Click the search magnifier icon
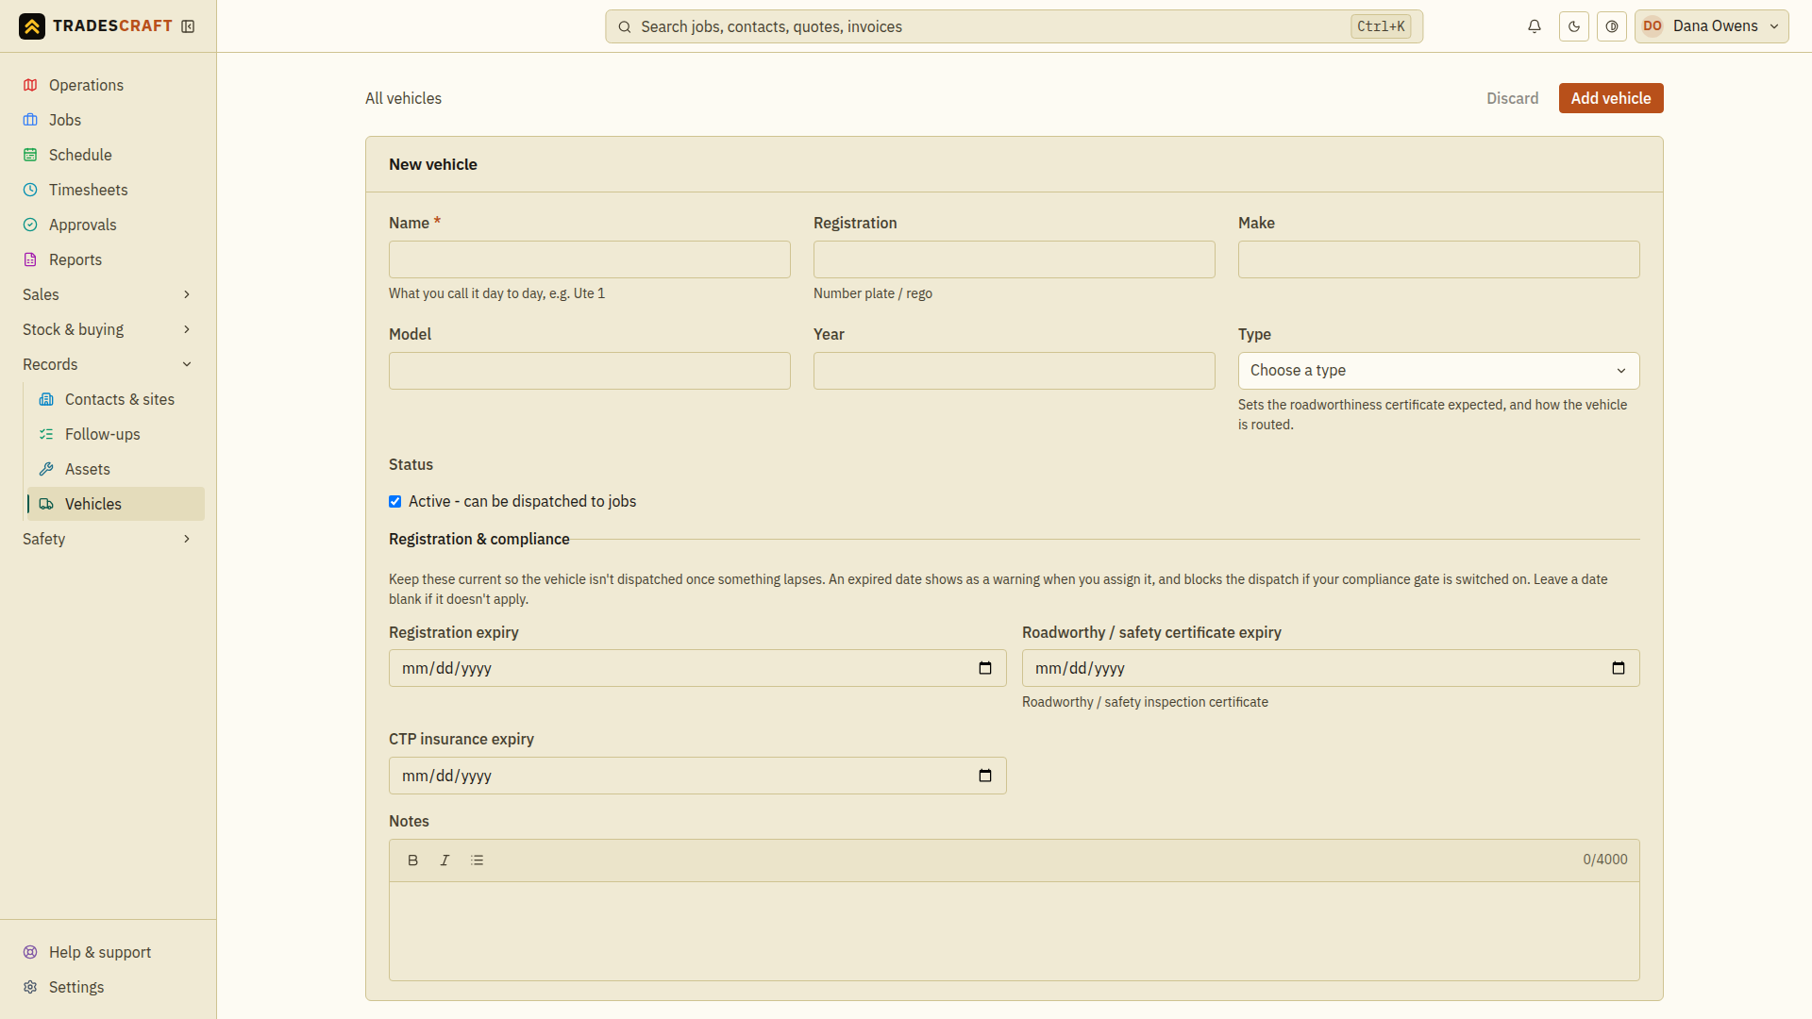Image resolution: width=1812 pixels, height=1019 pixels. point(625,26)
